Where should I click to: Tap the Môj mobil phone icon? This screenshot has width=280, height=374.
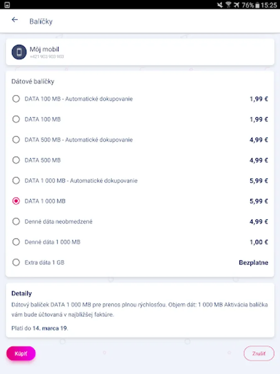point(19,52)
